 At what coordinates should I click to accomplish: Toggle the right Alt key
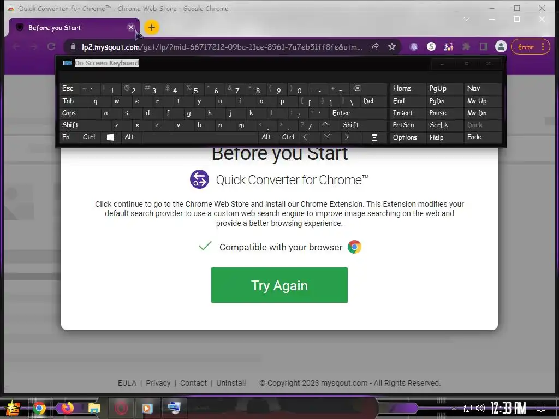267,137
